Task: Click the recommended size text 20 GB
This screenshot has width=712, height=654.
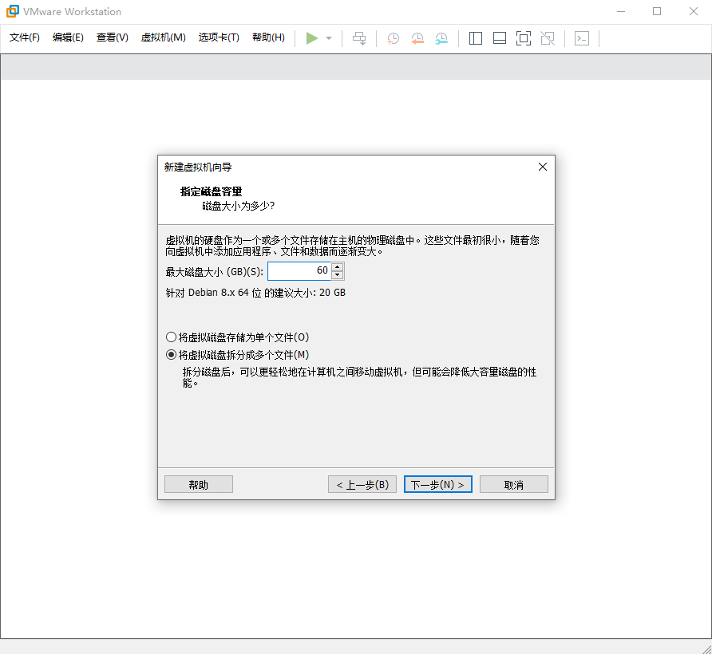Action: click(x=332, y=293)
